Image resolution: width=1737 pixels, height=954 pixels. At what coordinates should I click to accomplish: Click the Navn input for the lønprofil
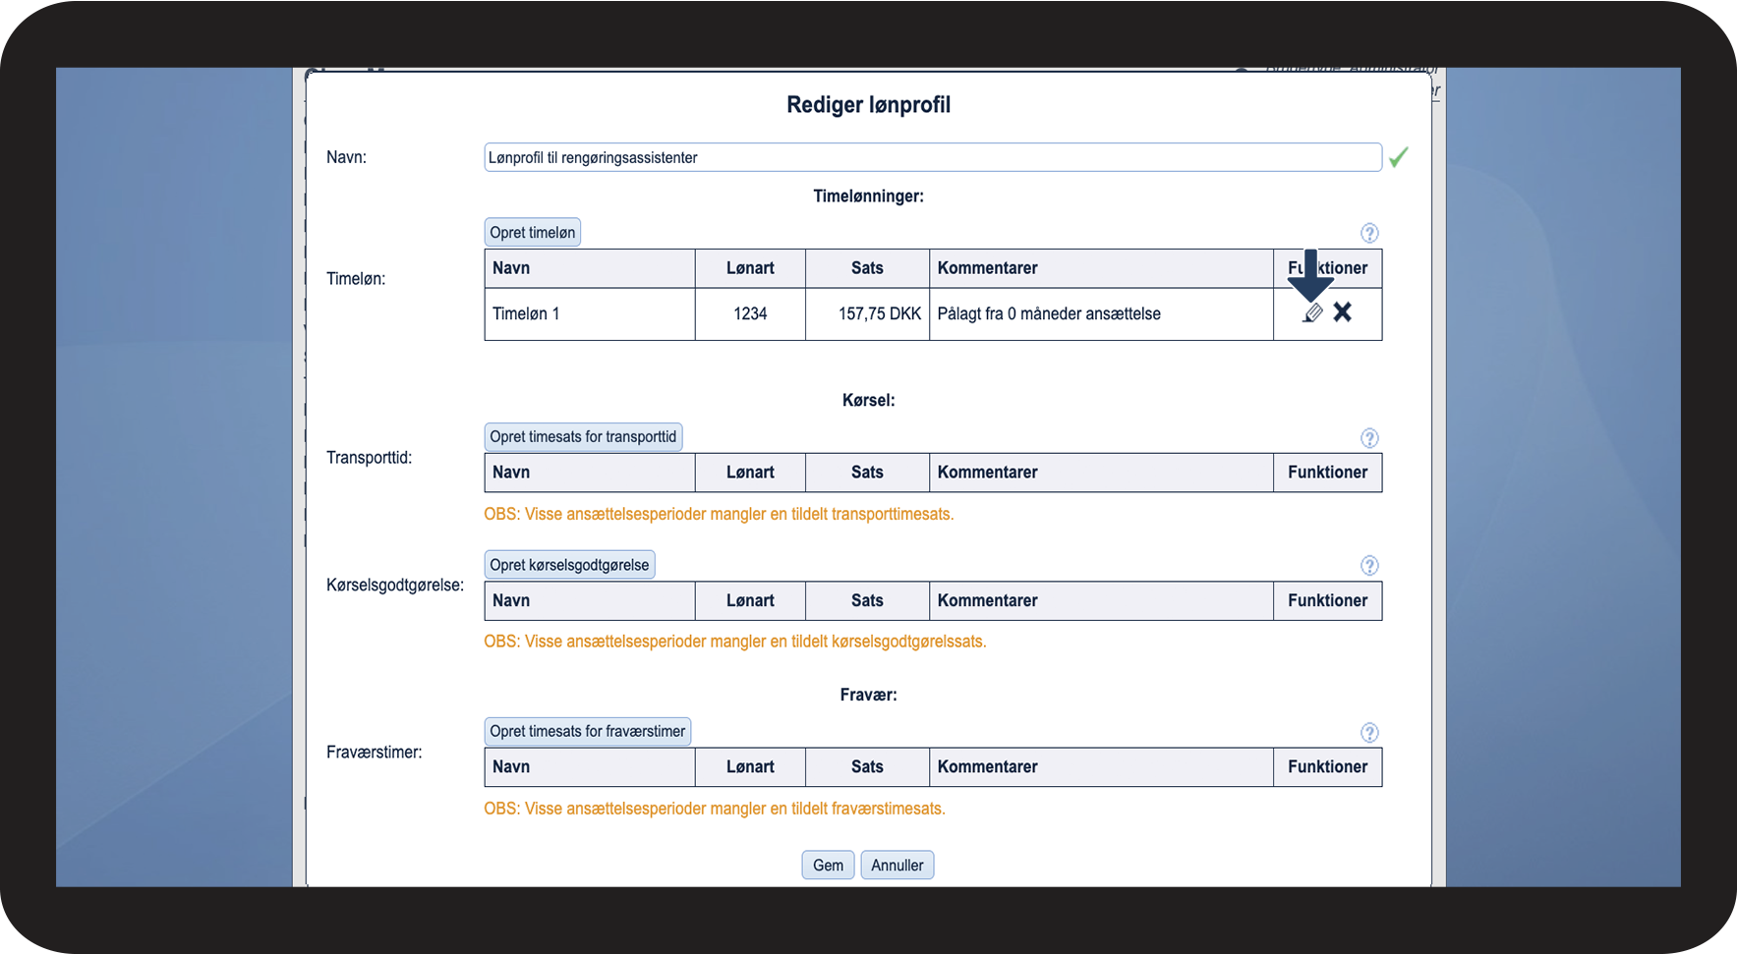pos(932,157)
